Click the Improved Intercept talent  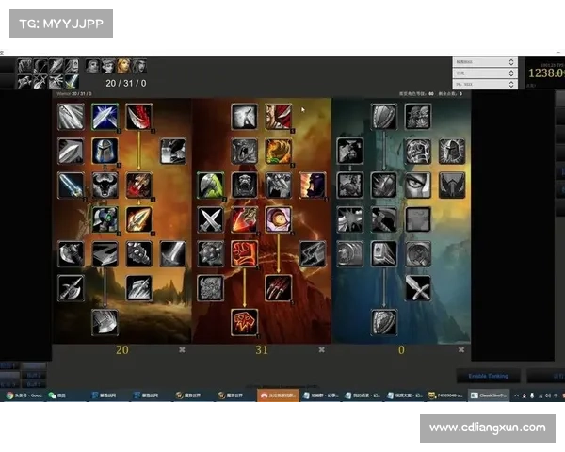pos(313,253)
